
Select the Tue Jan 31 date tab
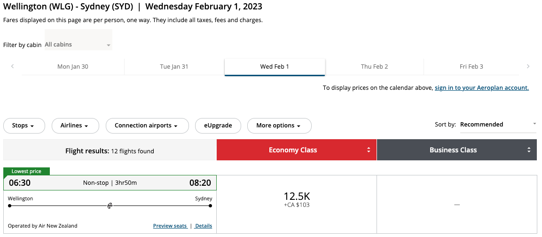174,66
